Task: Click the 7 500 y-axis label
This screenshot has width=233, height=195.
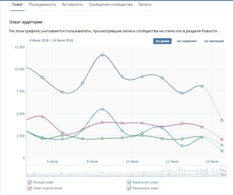Action: [21, 91]
